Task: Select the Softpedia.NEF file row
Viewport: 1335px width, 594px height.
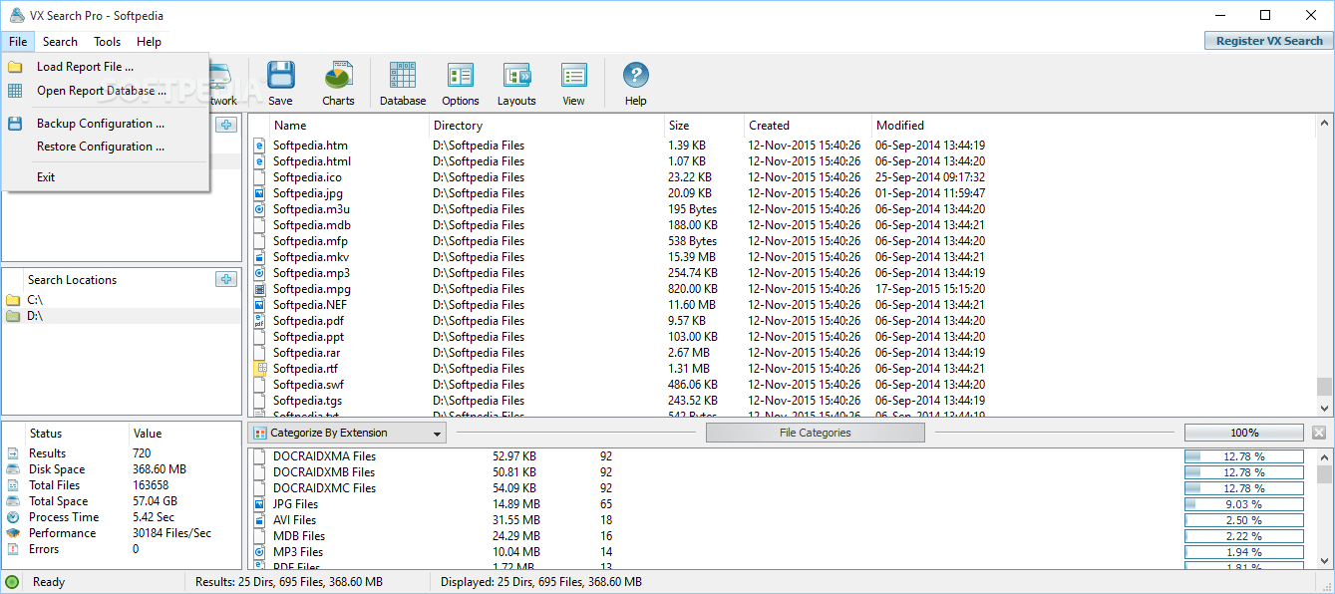Action: [x=782, y=305]
